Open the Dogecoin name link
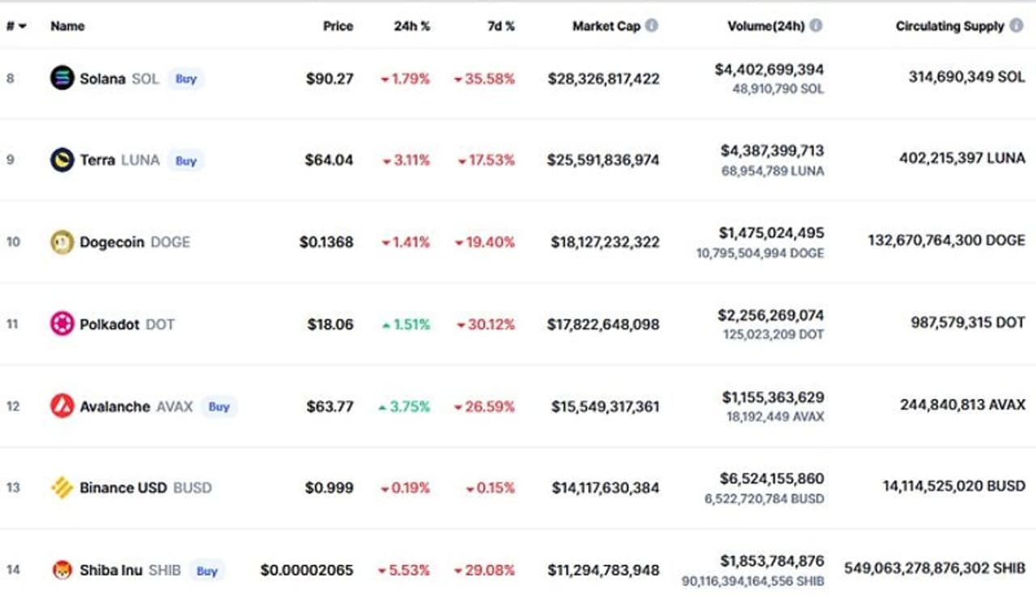The image size is (1036, 607). (x=112, y=242)
